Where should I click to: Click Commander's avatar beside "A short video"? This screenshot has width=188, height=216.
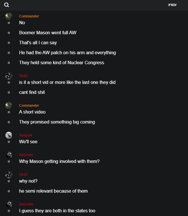9,106
